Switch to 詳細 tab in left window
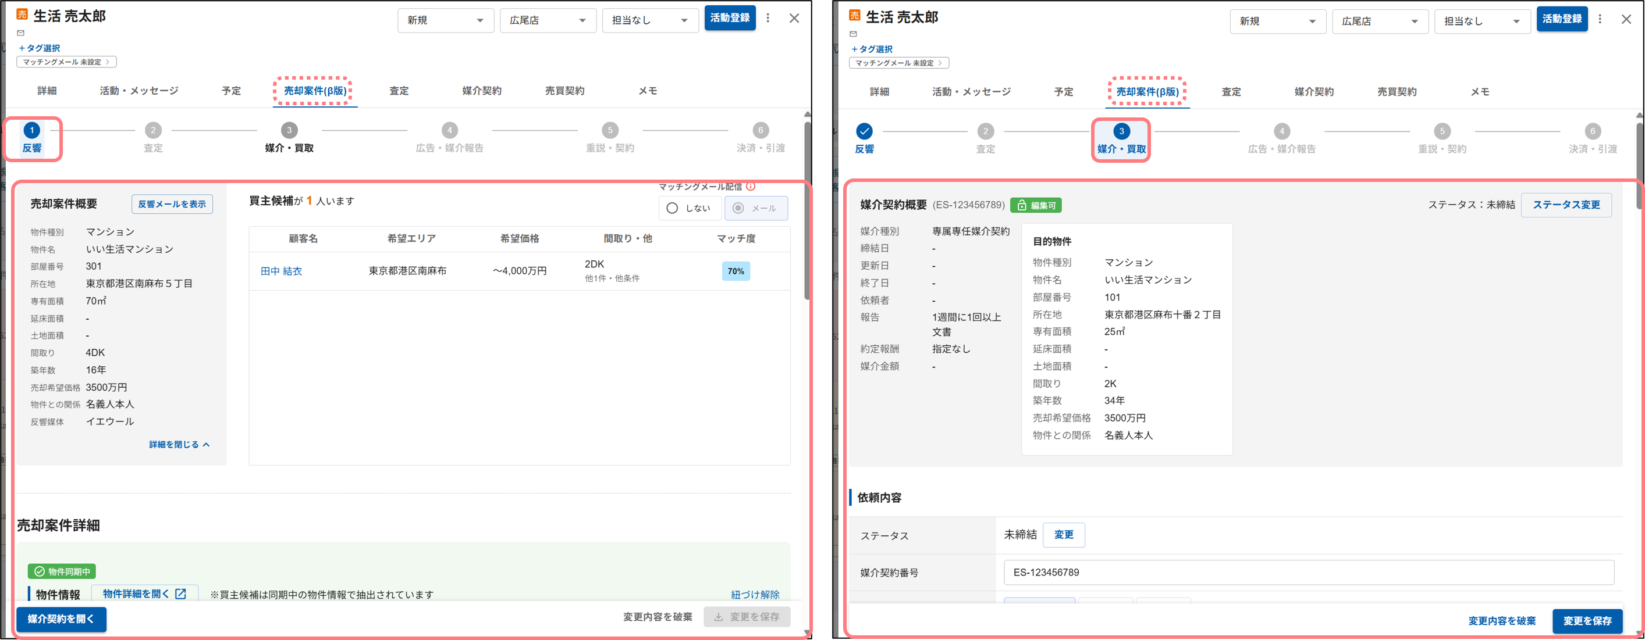This screenshot has width=1645, height=640. (x=47, y=91)
